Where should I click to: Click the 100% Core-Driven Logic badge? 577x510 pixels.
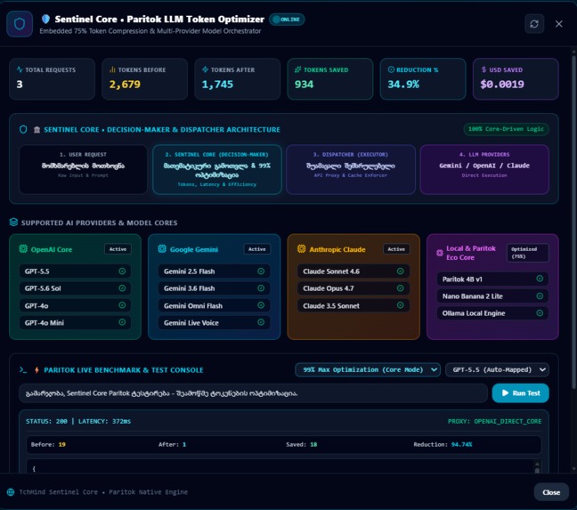[x=506, y=129]
